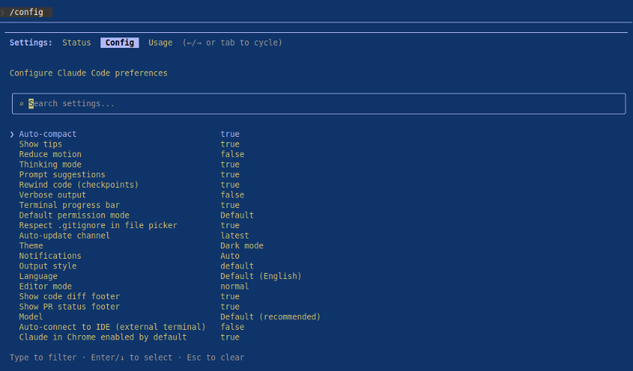Select the 'Show code diff footer' label
Image resolution: width=633 pixels, height=371 pixels.
click(x=70, y=296)
